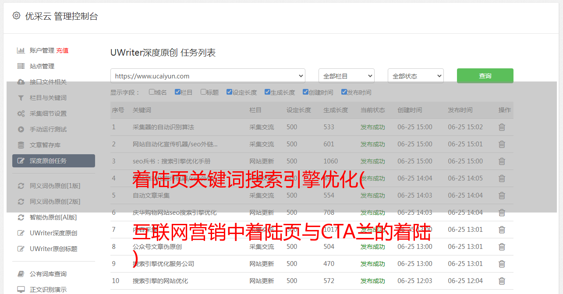Delete task row 2 网站自动化宣传机器

coord(502,144)
